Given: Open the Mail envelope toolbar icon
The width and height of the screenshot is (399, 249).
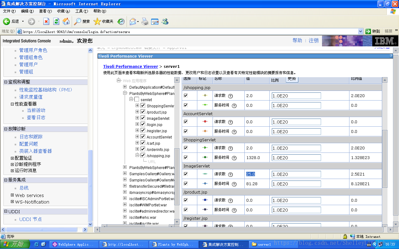Looking at the screenshot, I should click(x=133, y=21).
